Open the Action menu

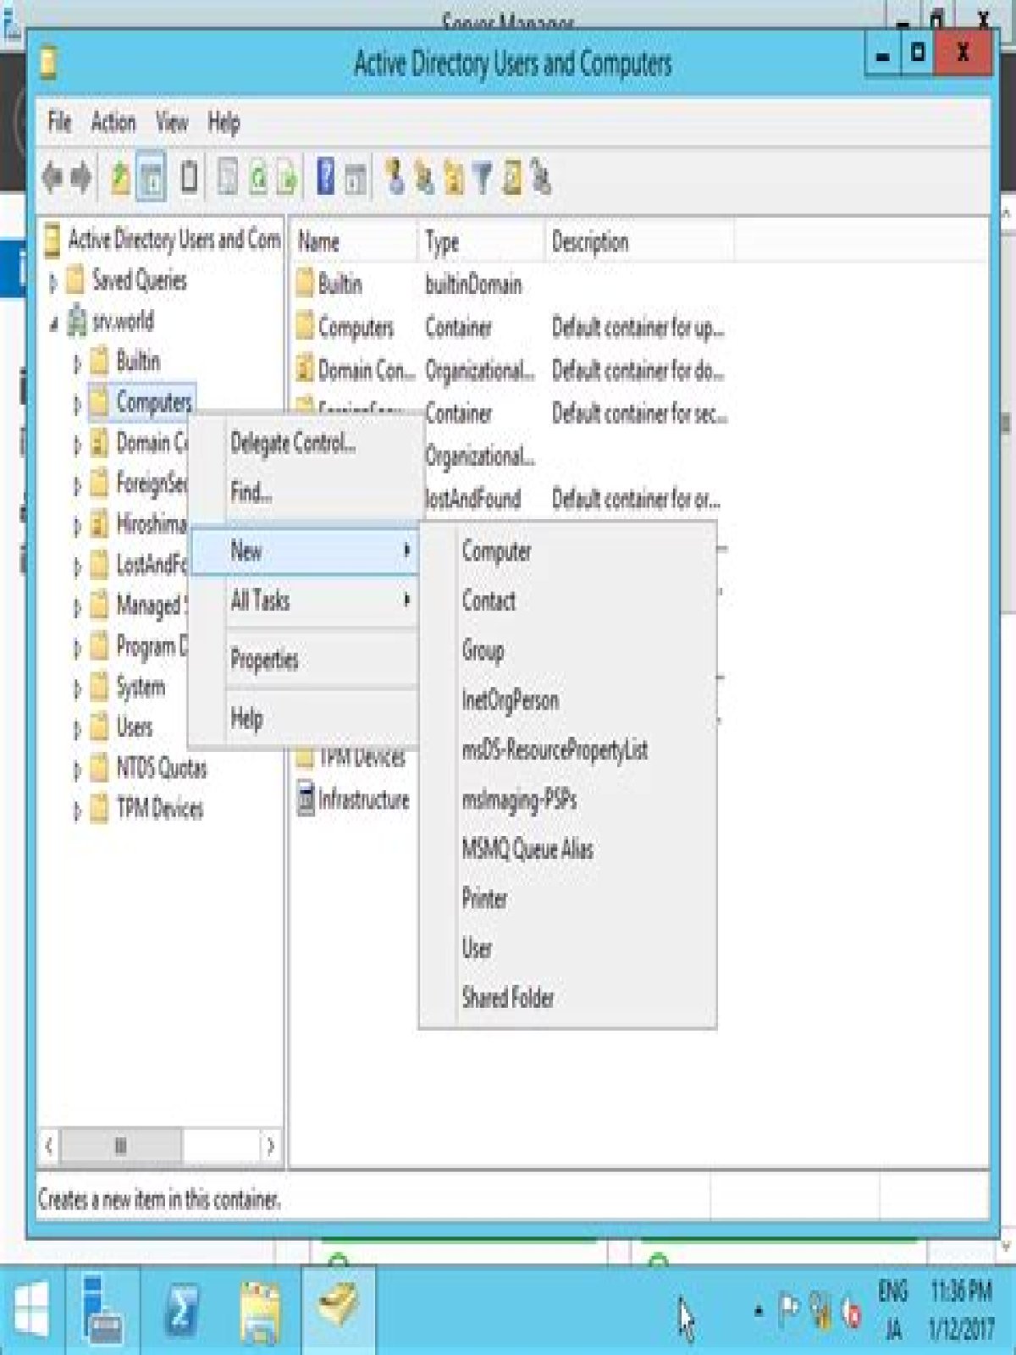113,122
